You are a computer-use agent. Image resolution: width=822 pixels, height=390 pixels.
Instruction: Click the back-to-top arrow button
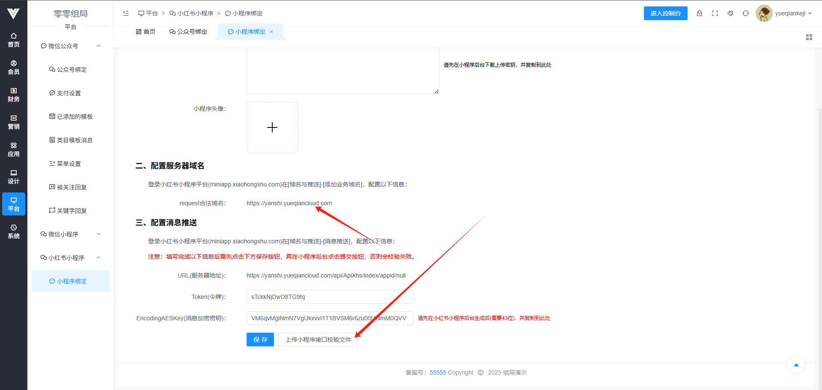tap(796, 365)
